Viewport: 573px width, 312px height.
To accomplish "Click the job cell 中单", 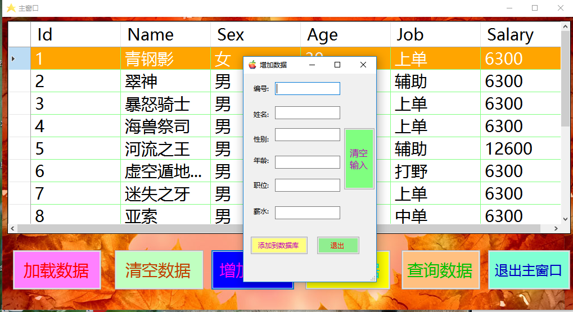I will point(435,215).
